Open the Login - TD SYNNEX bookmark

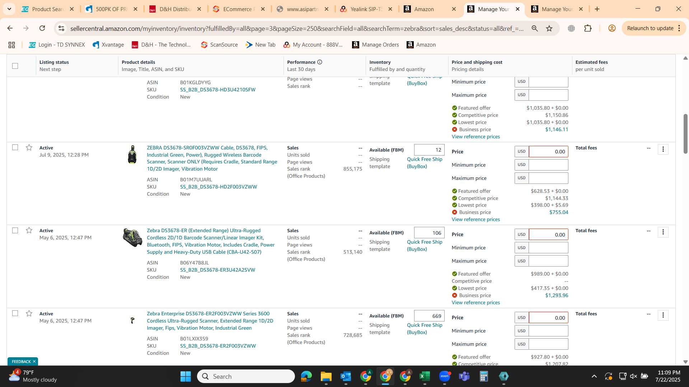click(57, 45)
